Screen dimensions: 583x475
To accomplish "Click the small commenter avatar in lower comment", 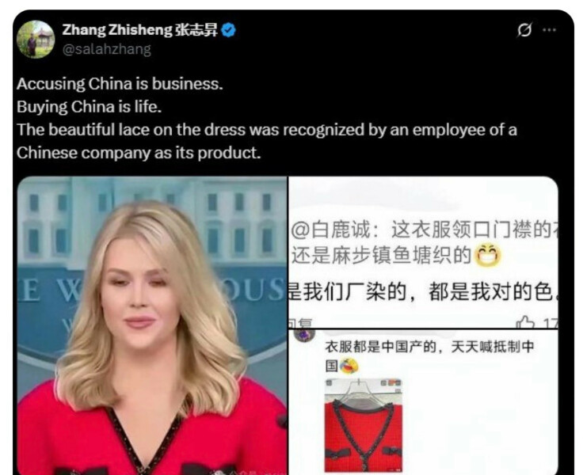I will (x=304, y=335).
